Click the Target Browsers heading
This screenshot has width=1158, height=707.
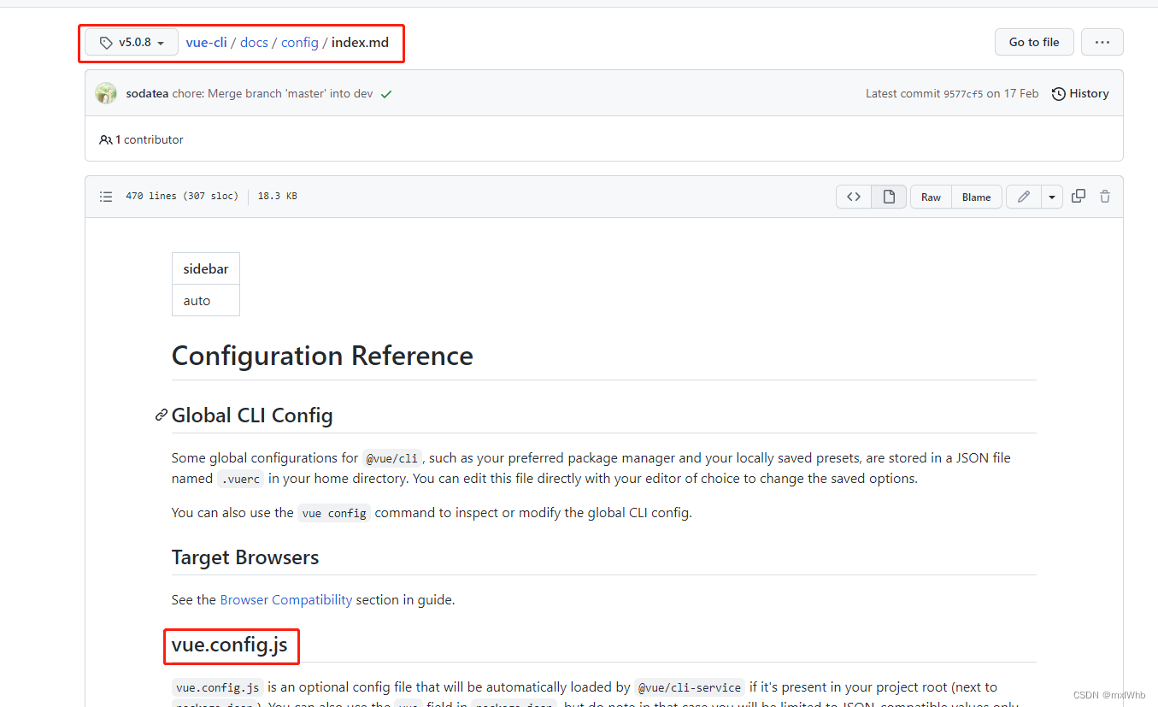(x=245, y=557)
